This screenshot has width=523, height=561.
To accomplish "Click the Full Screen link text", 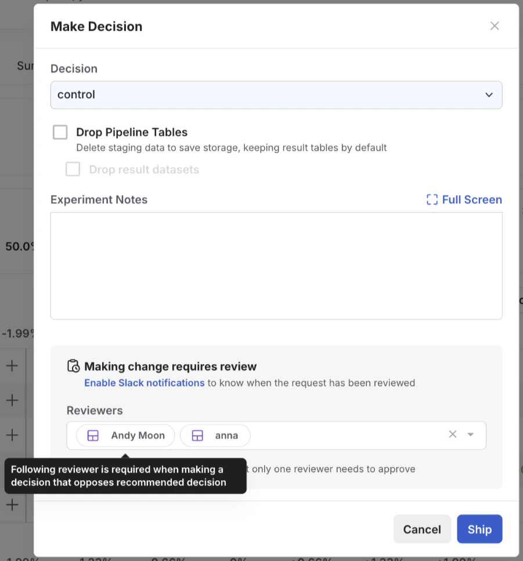I will [x=472, y=200].
